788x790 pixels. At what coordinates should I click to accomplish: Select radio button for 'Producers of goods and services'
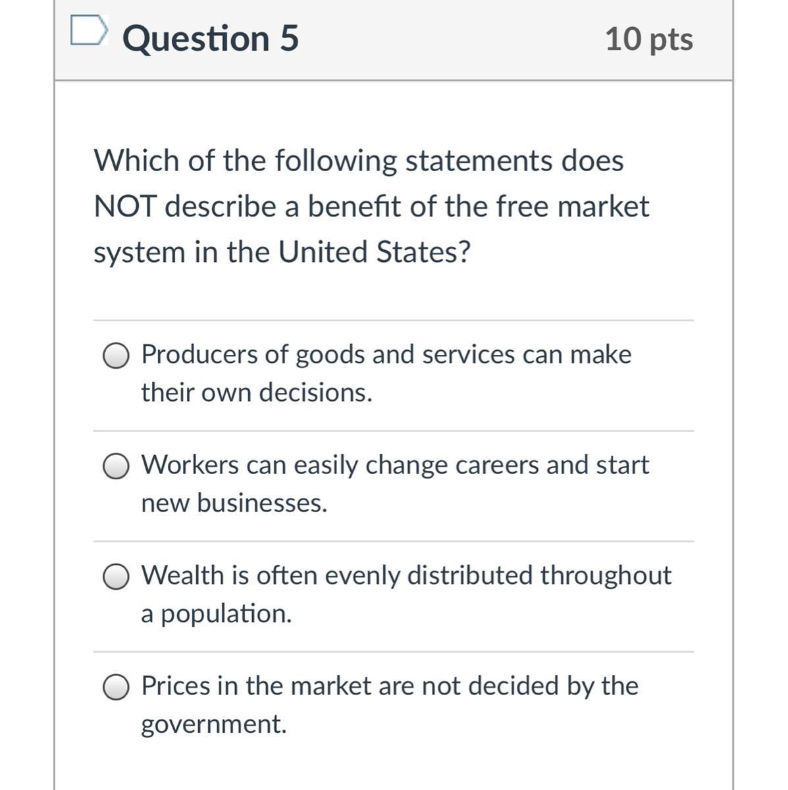click(x=116, y=356)
